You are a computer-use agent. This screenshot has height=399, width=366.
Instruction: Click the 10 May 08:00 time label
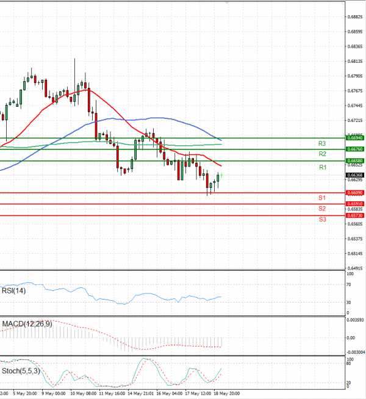[x=83, y=394]
